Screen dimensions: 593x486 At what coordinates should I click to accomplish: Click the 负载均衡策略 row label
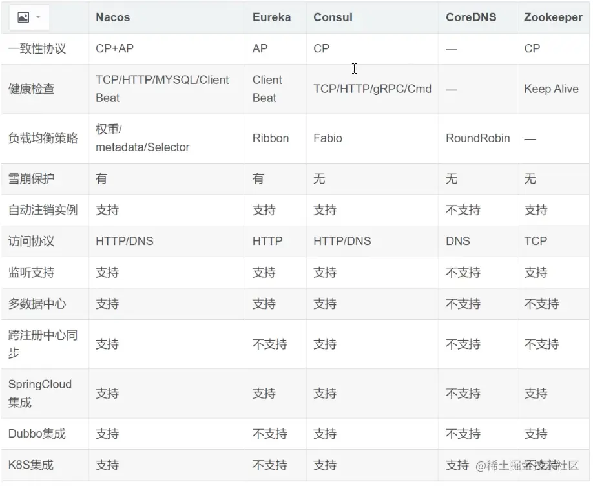point(43,138)
